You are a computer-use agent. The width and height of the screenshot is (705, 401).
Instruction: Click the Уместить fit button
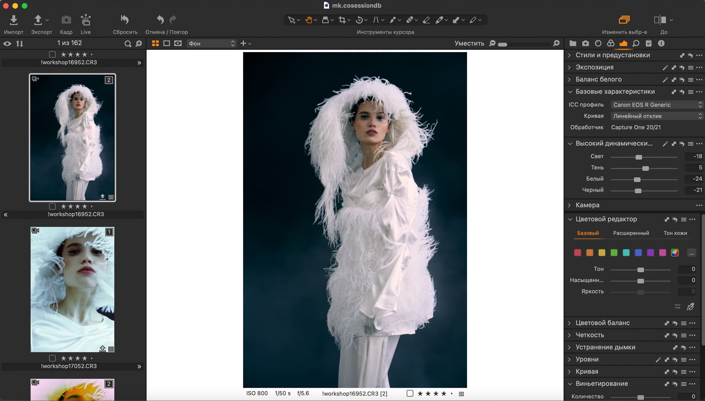[469, 43]
